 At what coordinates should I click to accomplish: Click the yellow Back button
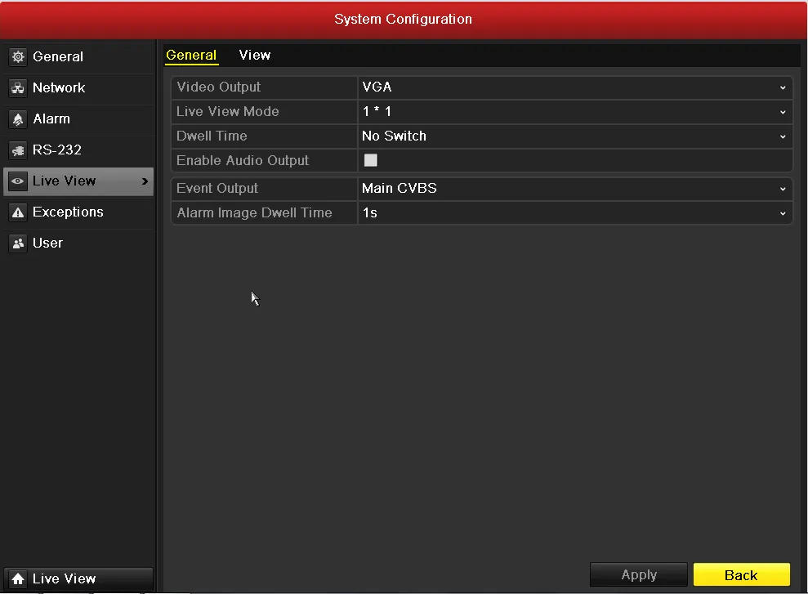[741, 575]
